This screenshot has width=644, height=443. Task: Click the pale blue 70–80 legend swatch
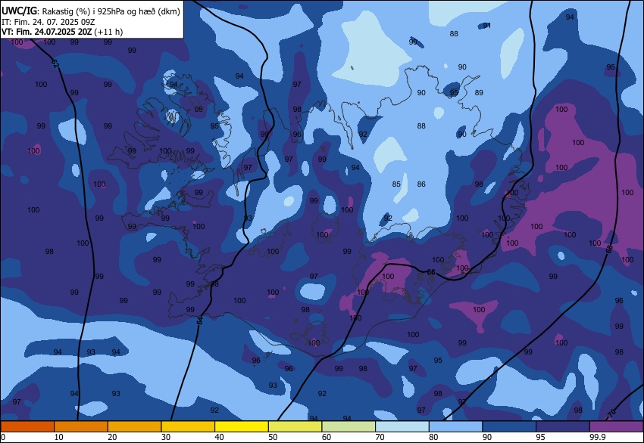click(x=402, y=426)
